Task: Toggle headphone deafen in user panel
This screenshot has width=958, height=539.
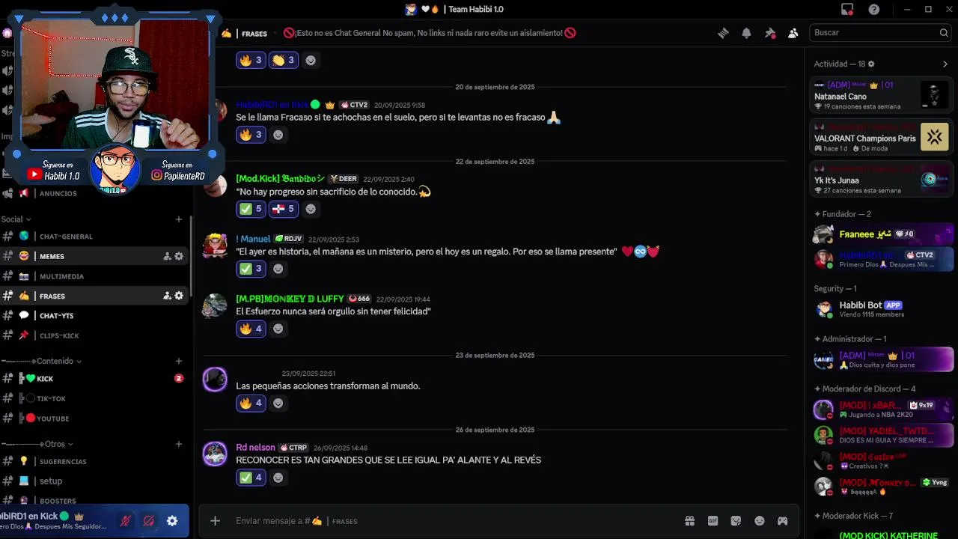Action: [x=149, y=521]
